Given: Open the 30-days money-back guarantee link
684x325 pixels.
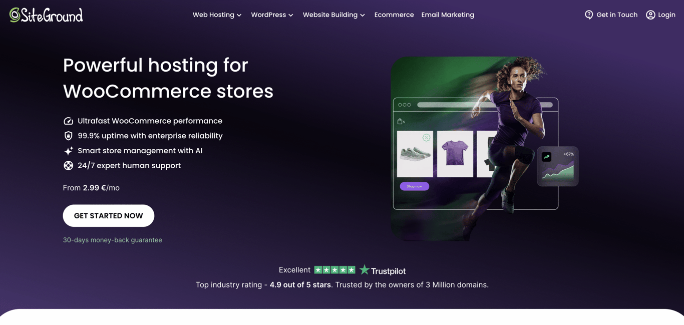Looking at the screenshot, I should click(112, 240).
